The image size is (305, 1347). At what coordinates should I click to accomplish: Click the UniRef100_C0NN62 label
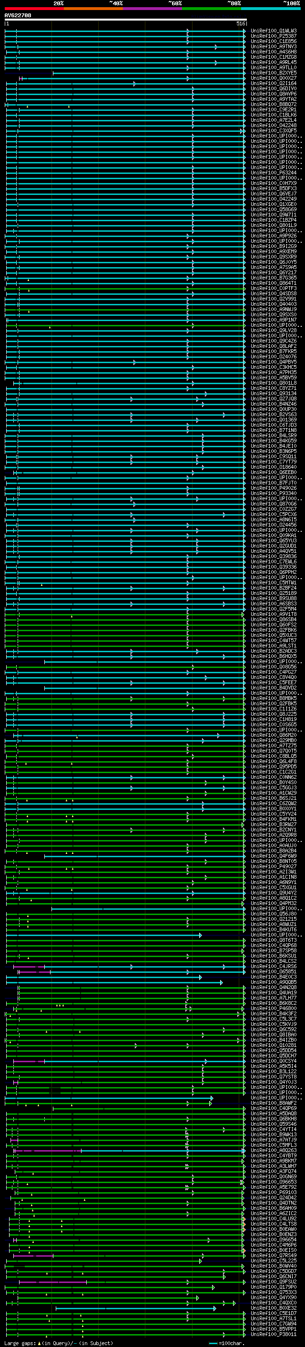click(274, 776)
